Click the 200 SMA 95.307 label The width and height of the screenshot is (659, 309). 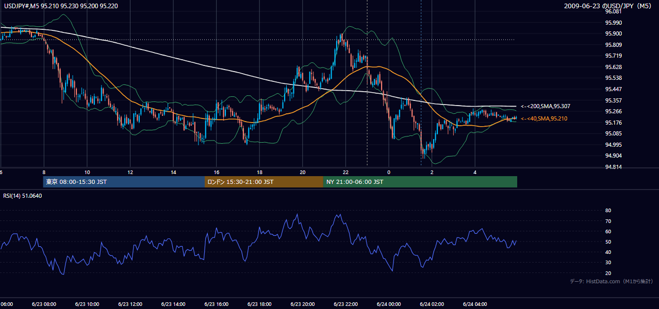point(545,106)
